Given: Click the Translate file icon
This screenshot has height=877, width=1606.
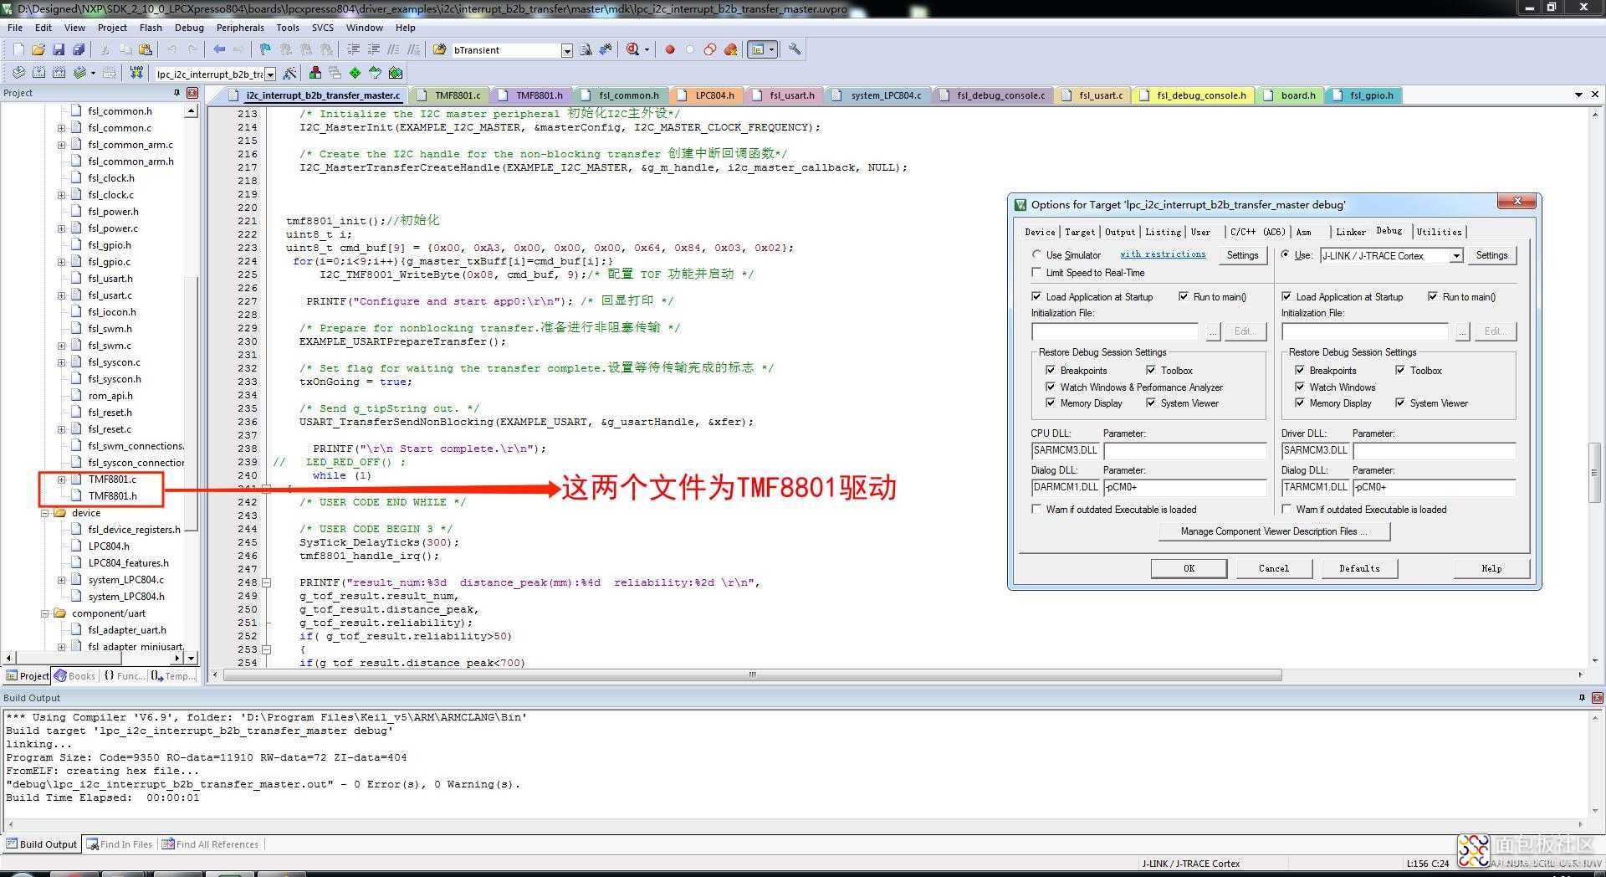Looking at the screenshot, I should click(x=18, y=74).
